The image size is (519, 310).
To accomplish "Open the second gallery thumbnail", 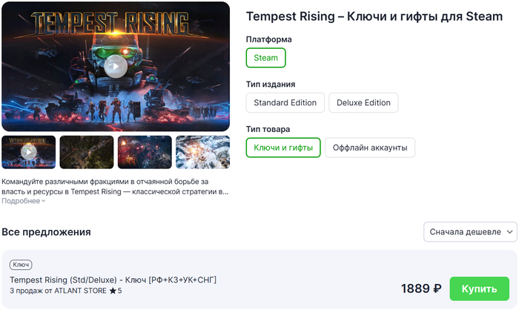I will point(86,152).
